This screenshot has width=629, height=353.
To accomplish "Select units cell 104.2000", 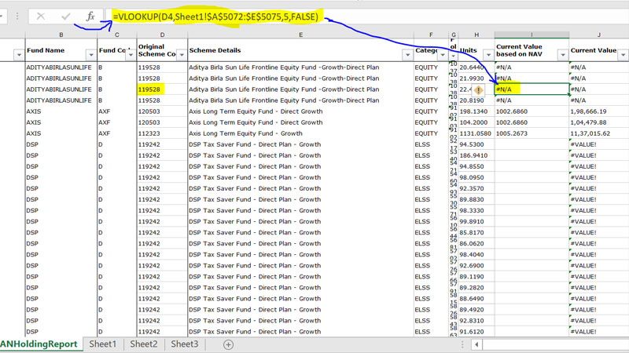I will pos(476,122).
